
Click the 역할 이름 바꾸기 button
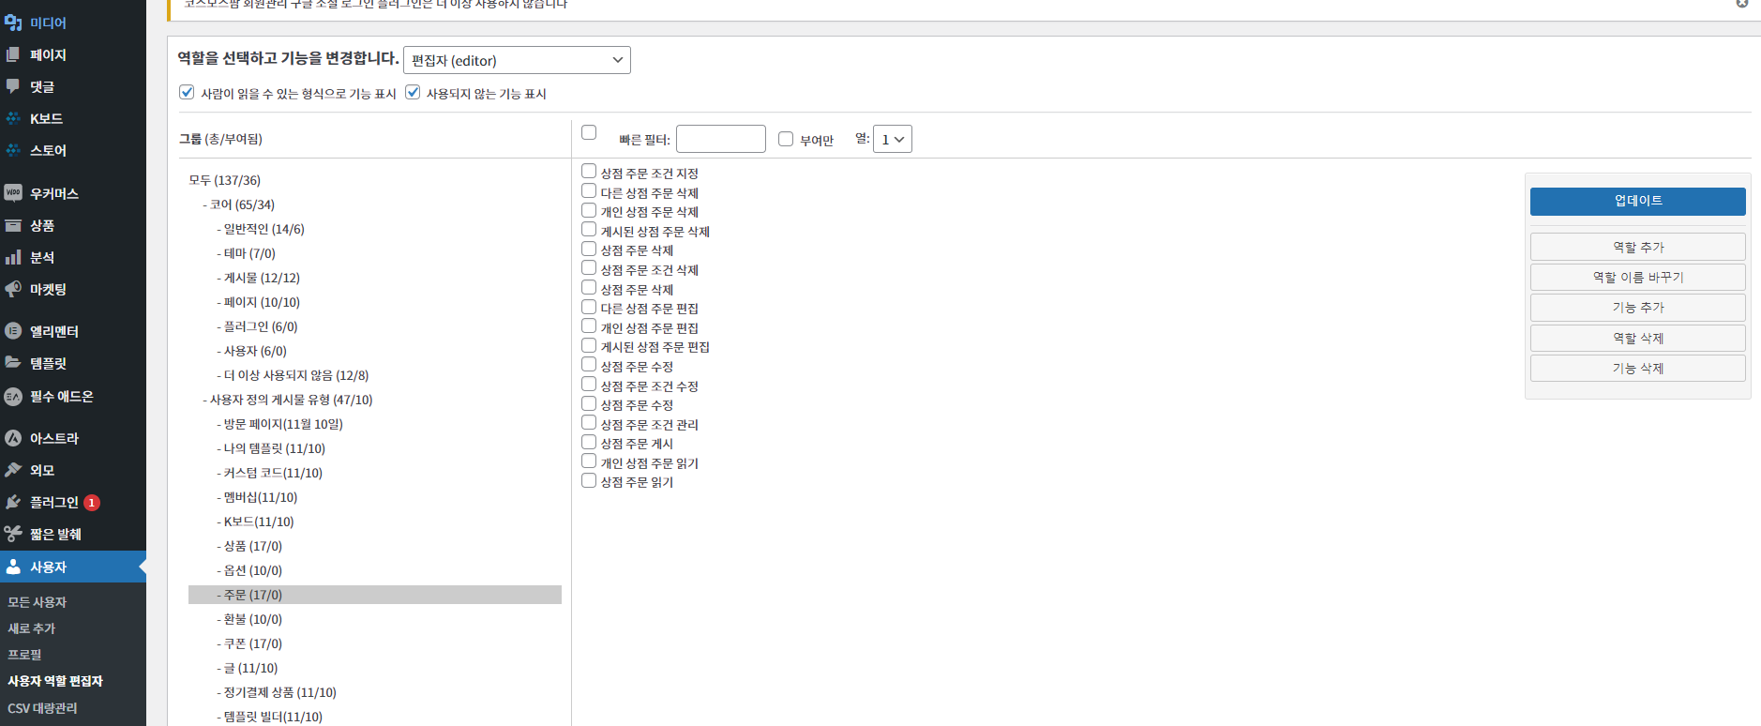pos(1637,277)
